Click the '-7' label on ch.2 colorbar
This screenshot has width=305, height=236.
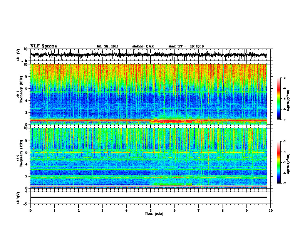tap(284, 183)
